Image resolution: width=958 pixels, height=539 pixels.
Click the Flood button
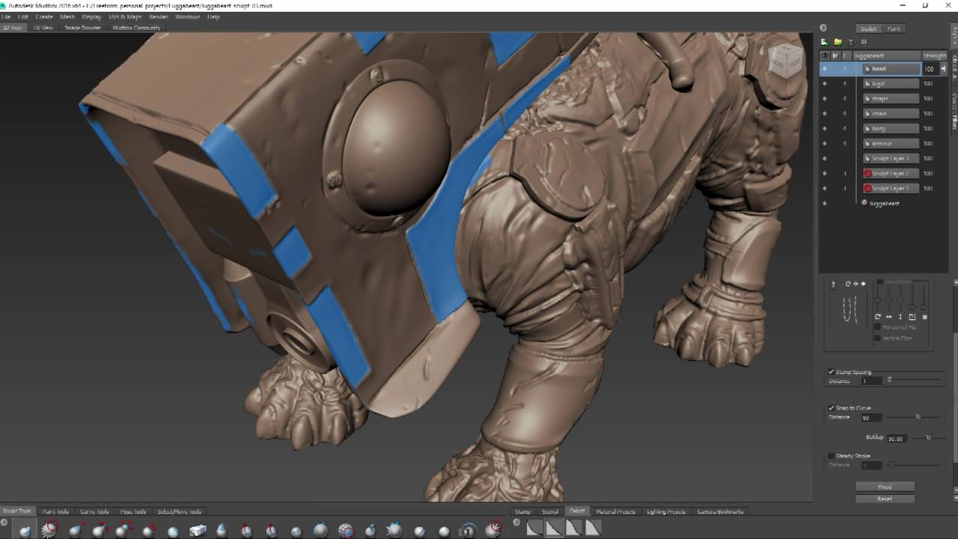point(885,487)
